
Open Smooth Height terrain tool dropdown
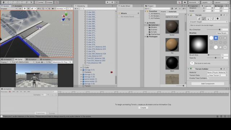coord(209,22)
